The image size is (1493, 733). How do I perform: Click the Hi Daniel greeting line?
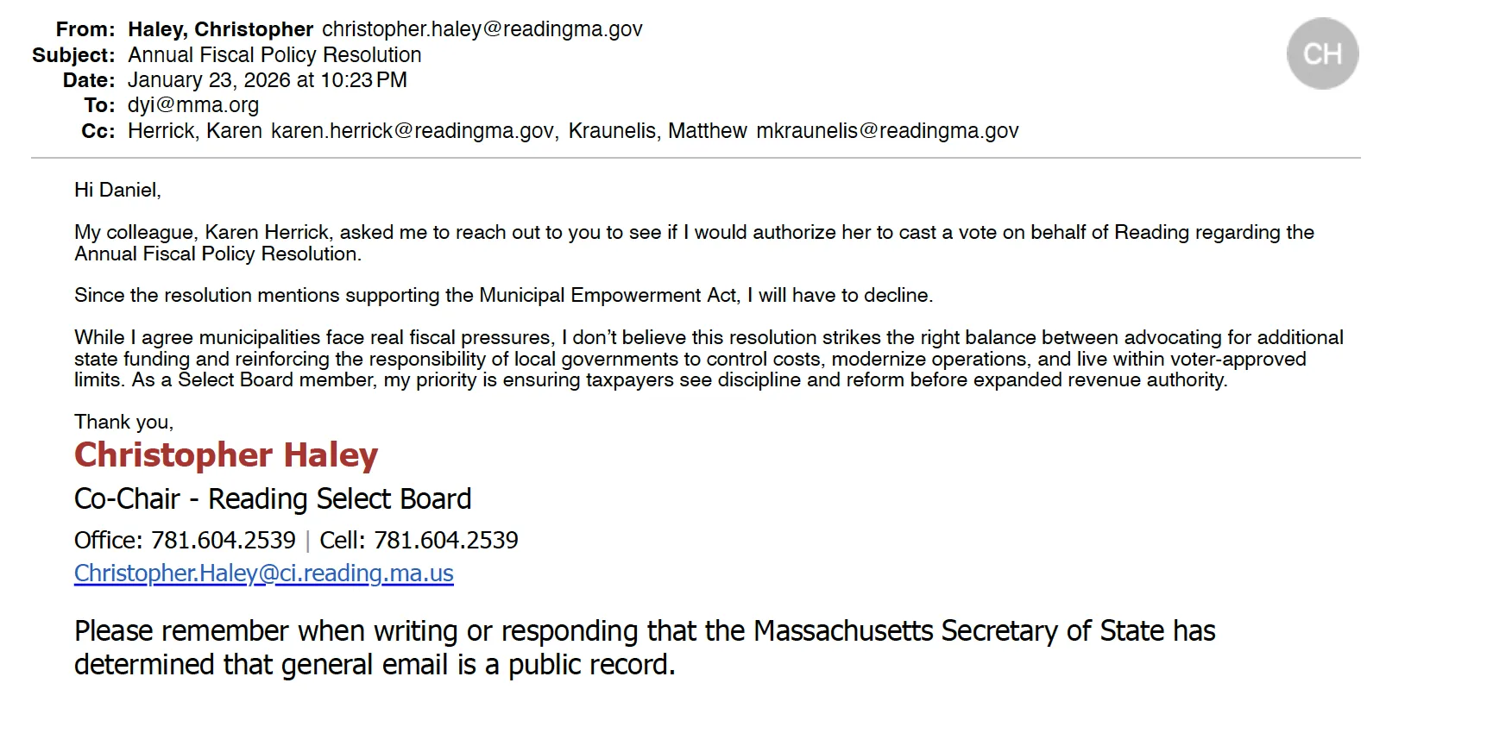click(x=117, y=191)
